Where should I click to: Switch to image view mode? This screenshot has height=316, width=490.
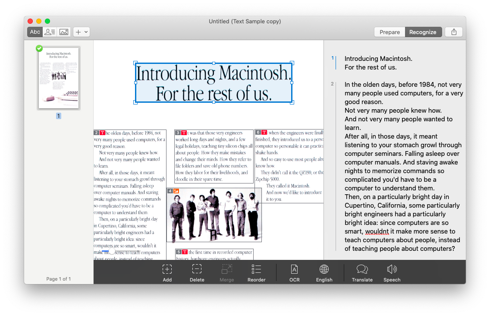click(64, 32)
